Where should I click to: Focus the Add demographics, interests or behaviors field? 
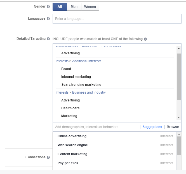click(95, 127)
